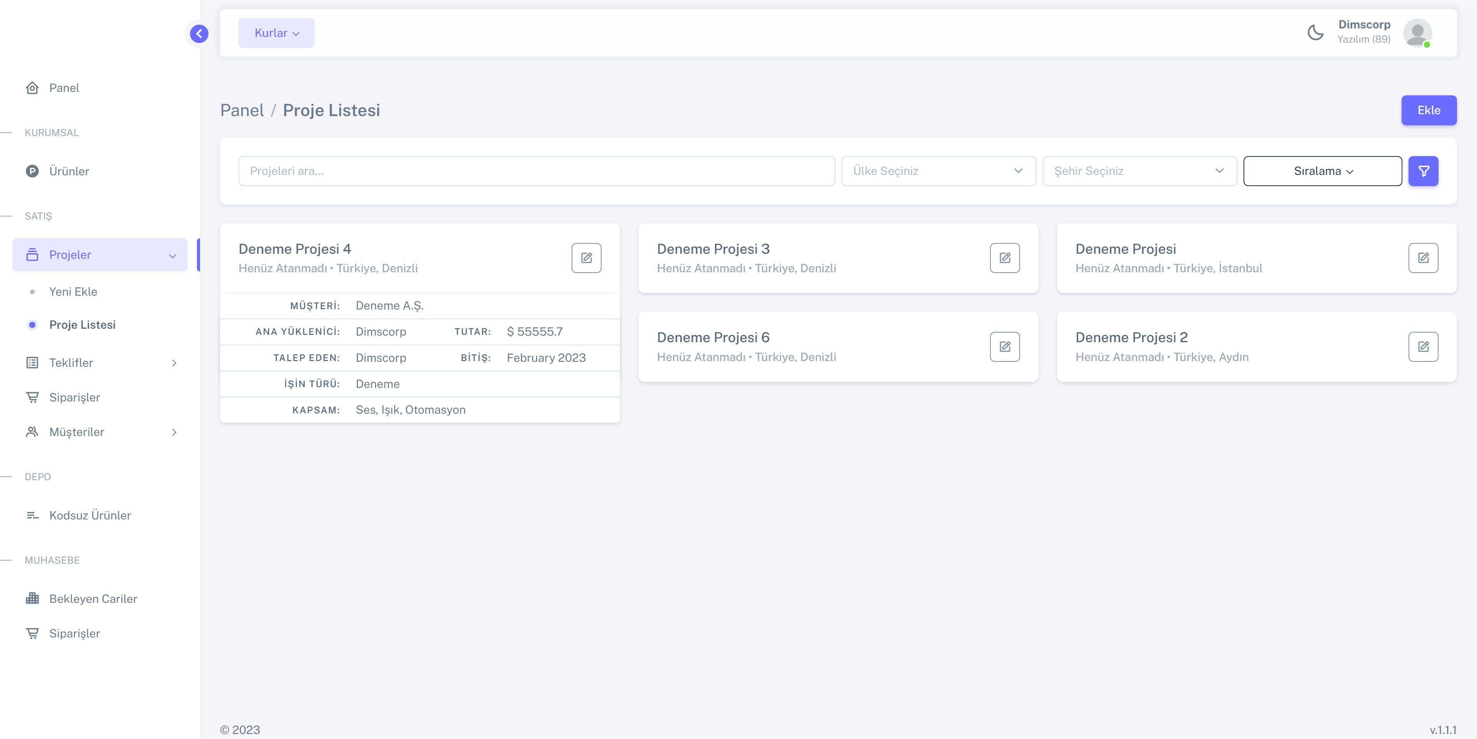1477x739 pixels.
Task: Focus the Projeleri ara search field
Action: (x=536, y=171)
